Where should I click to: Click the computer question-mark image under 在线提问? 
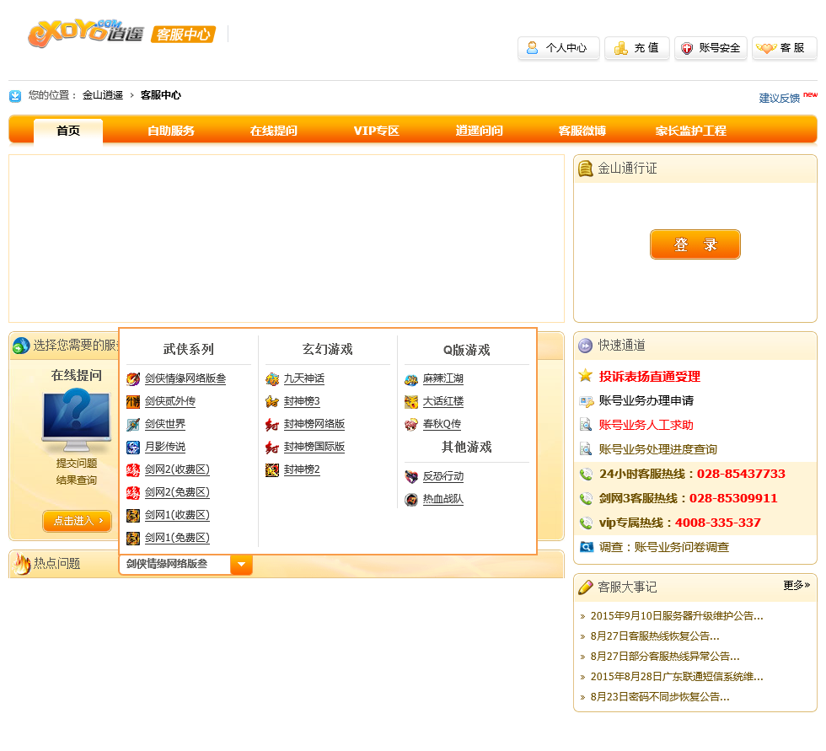pyautogui.click(x=77, y=420)
